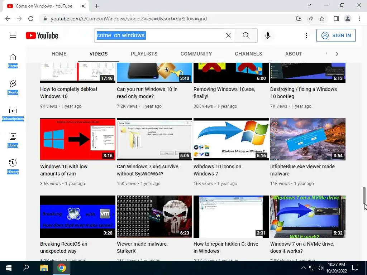Open the notification center
The image size is (367, 275).
coord(355,268)
